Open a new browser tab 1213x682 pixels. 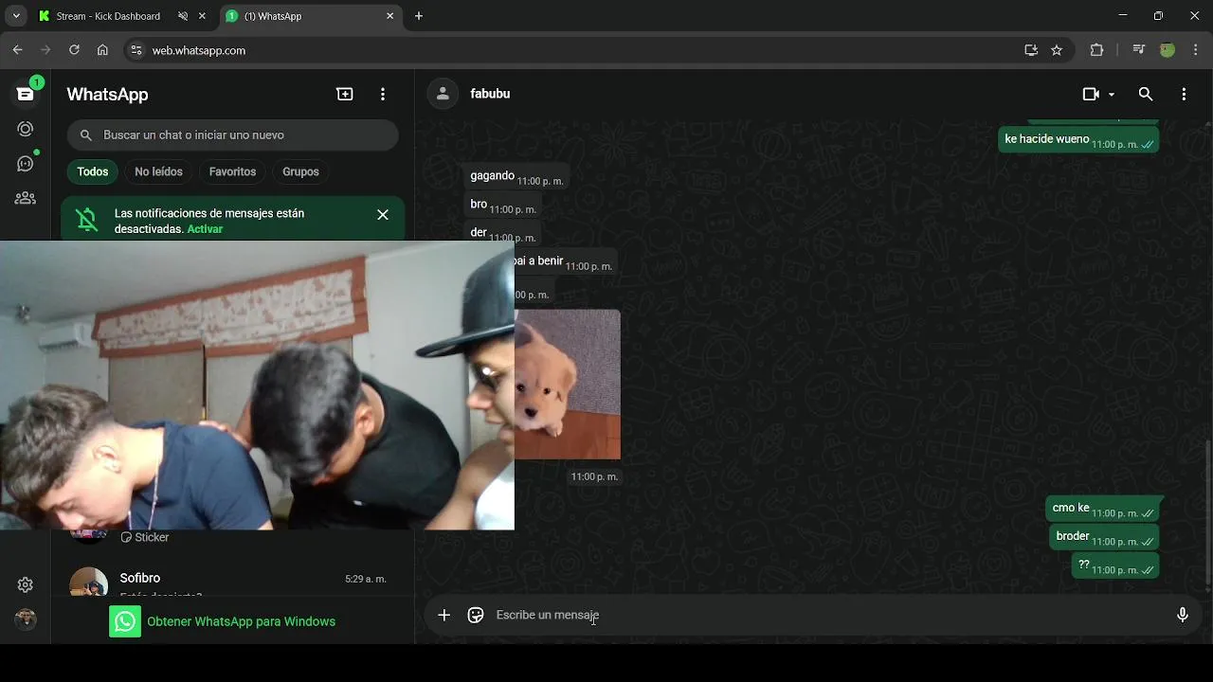point(419,16)
